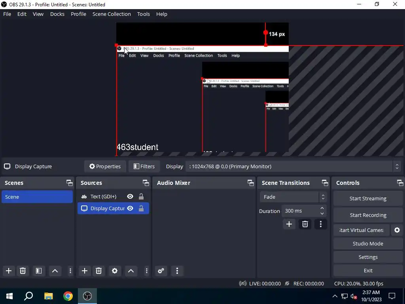
Task: Click Start Virtual Camera button
Action: click(361, 230)
